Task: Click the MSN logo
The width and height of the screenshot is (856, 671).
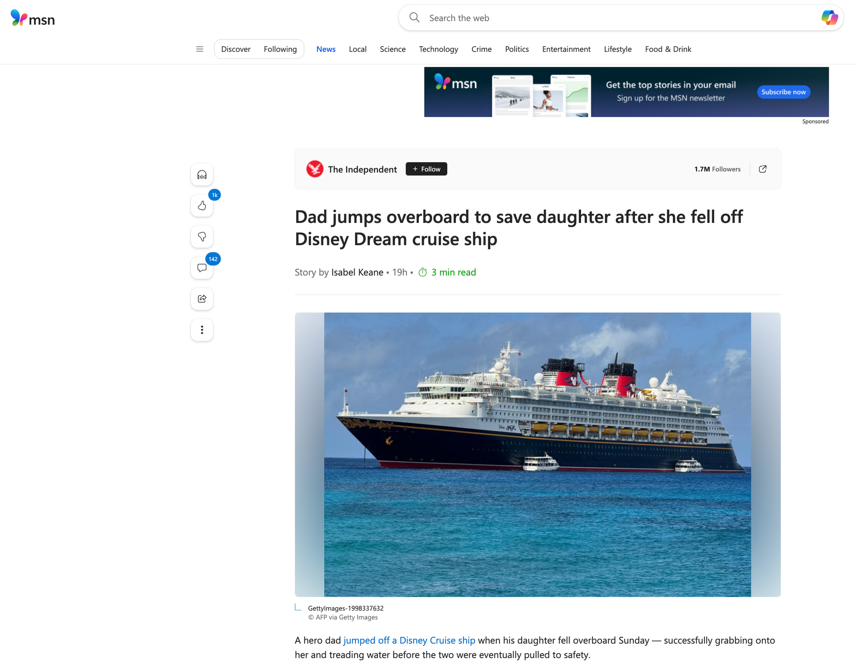Action: (x=33, y=18)
